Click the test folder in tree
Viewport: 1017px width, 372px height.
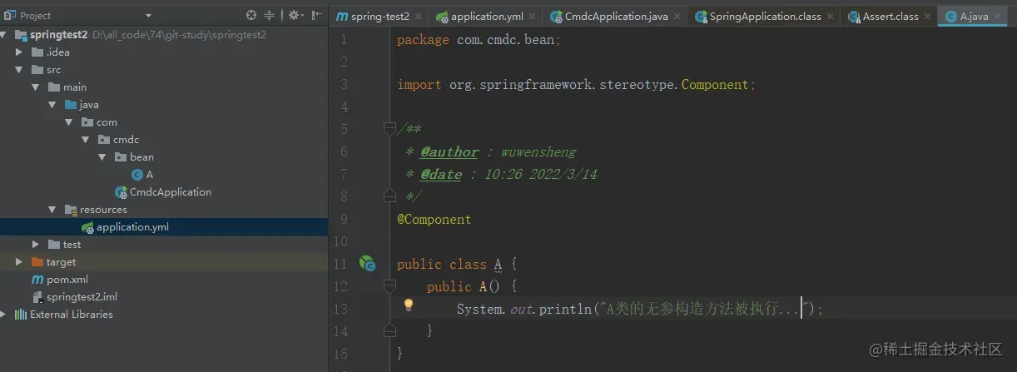72,245
